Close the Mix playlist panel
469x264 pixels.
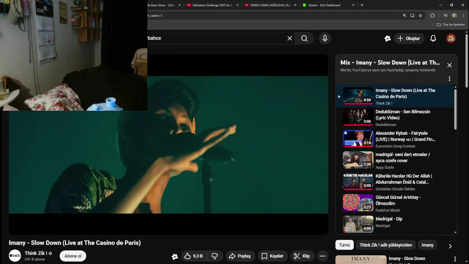449,65
